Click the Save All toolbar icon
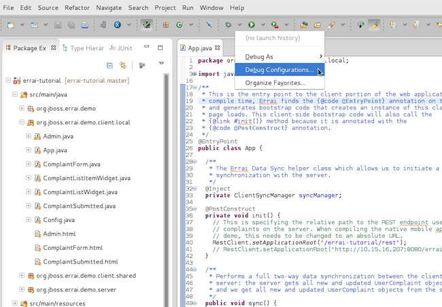This screenshot has height=307, width=442. click(71, 24)
